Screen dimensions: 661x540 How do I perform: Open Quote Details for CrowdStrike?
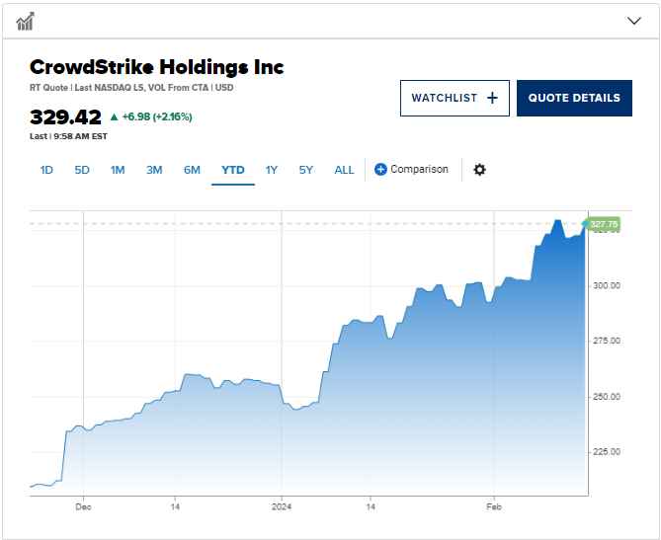coord(574,99)
